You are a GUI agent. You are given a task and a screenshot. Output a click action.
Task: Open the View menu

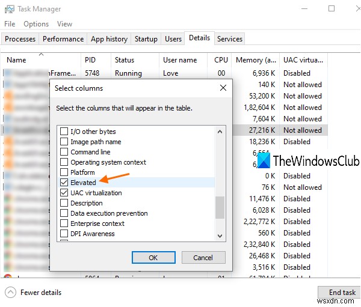(x=65, y=24)
